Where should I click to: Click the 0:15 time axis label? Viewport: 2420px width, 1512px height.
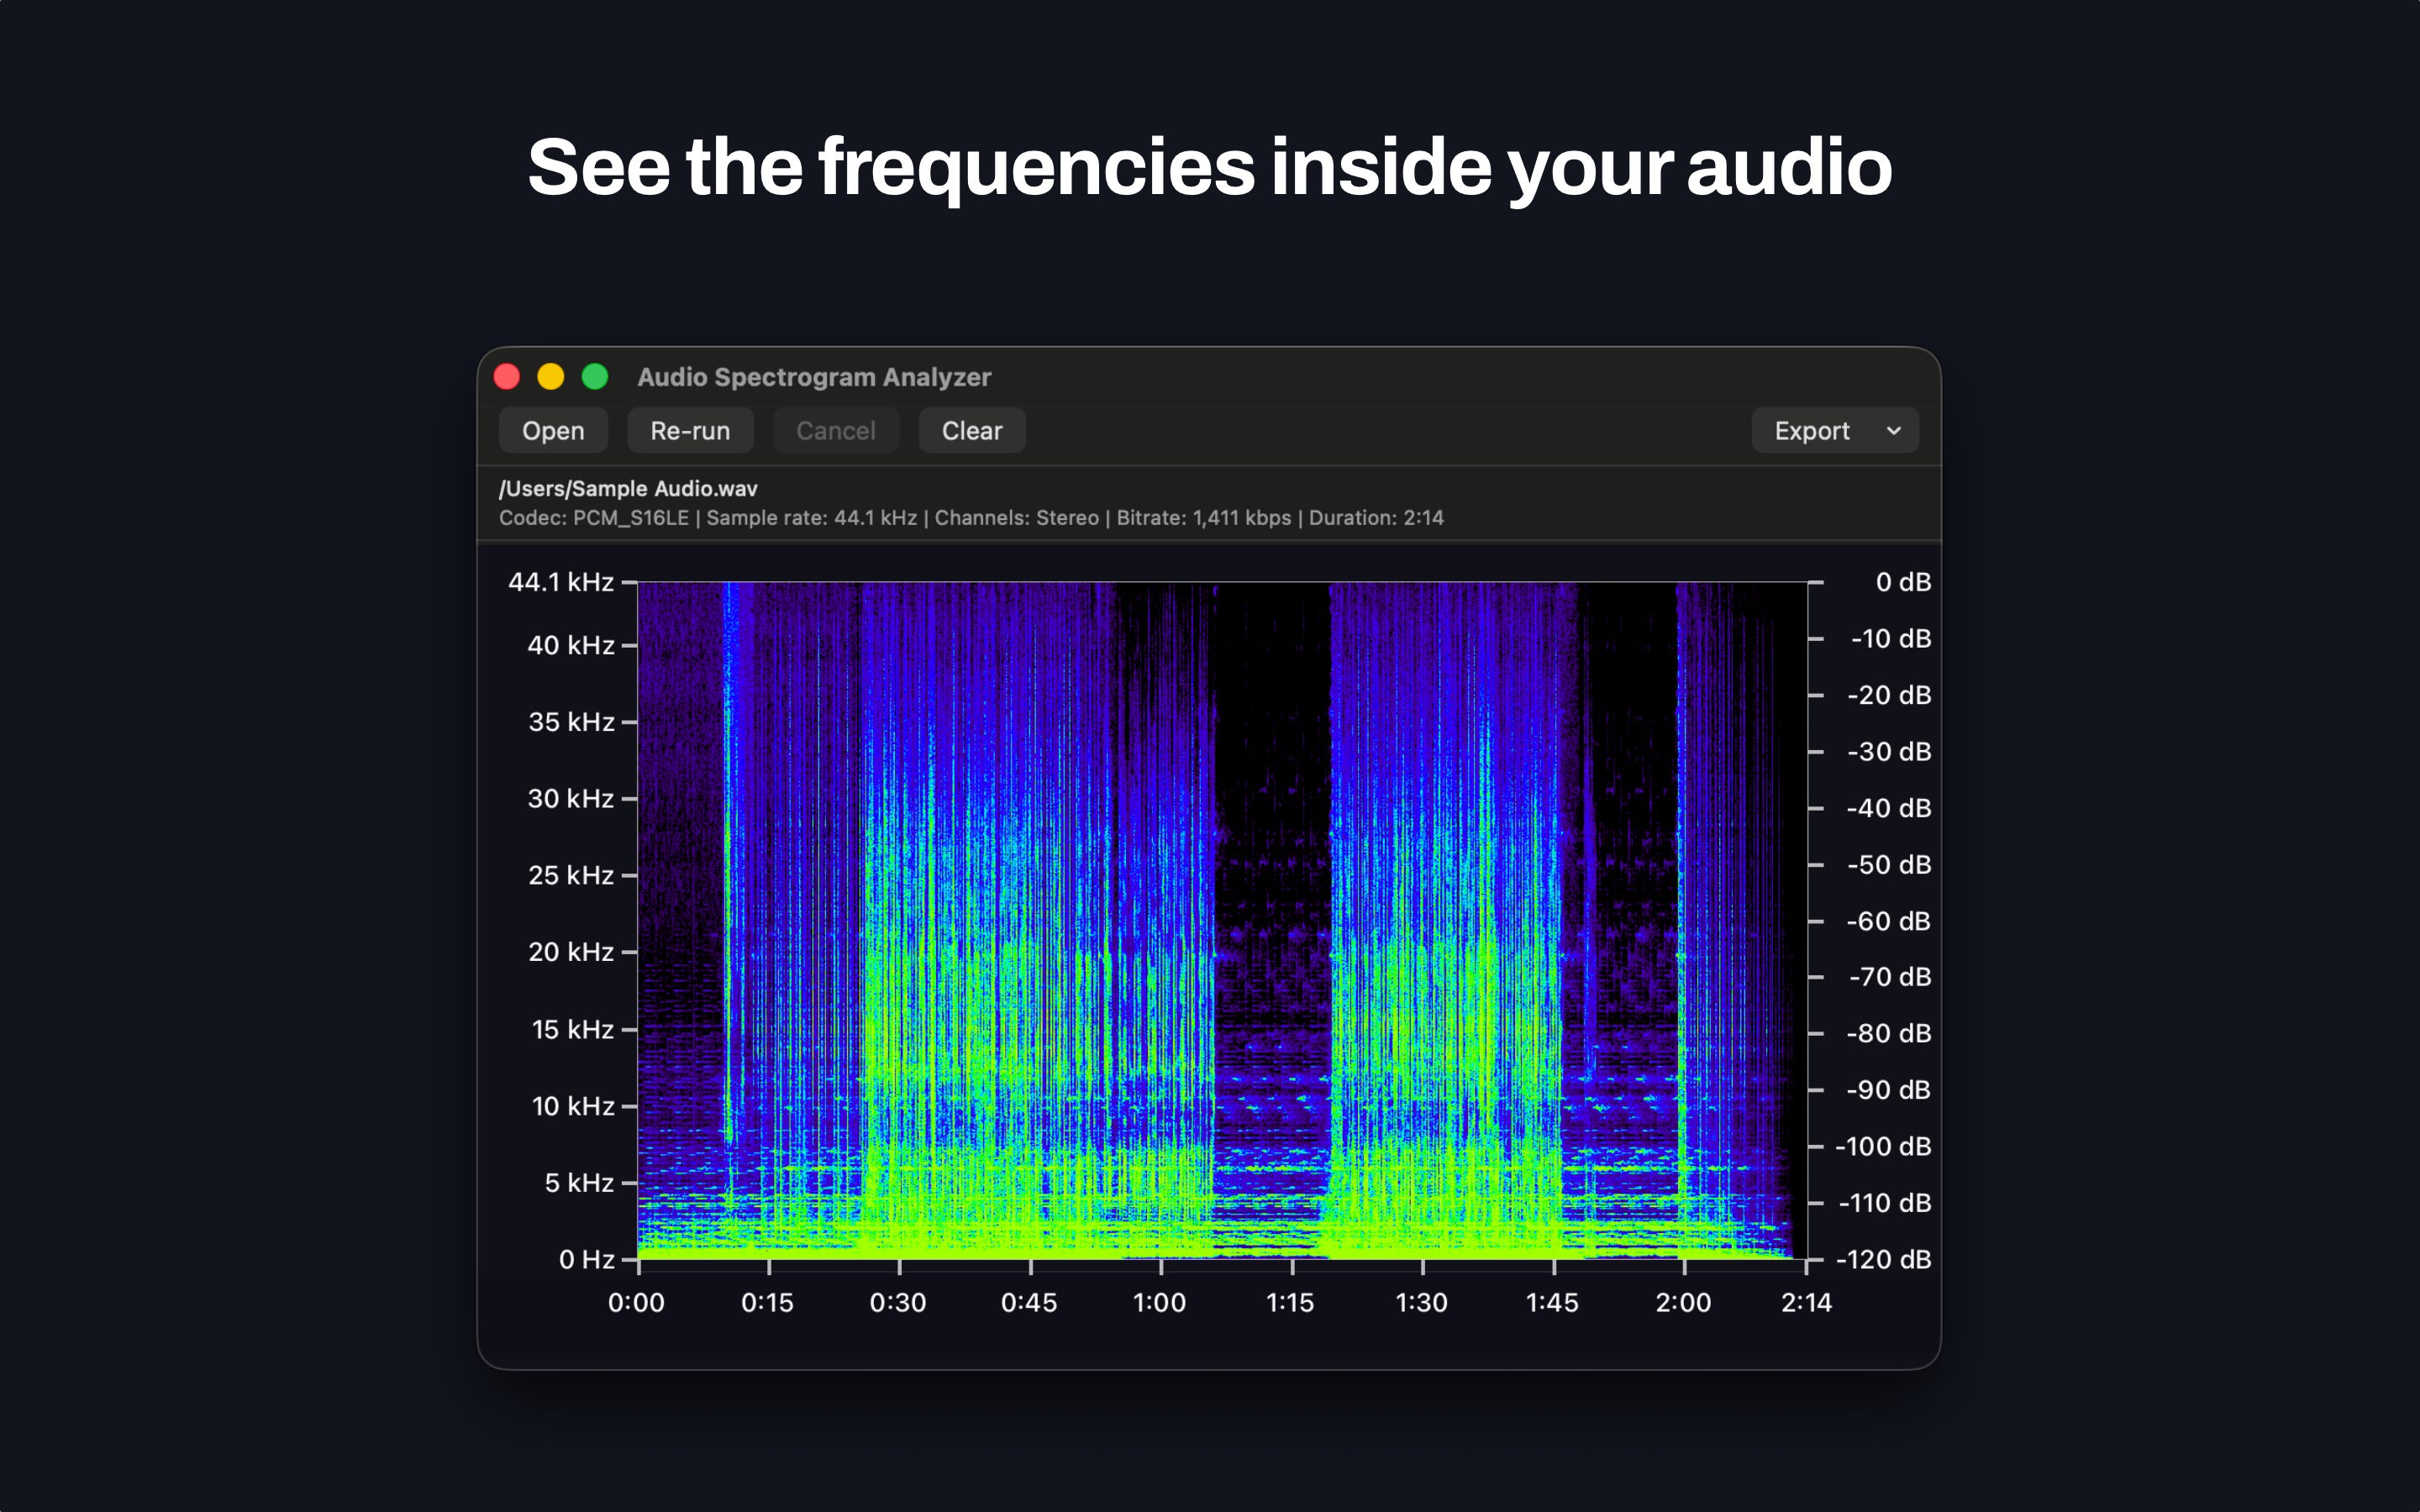[767, 1303]
